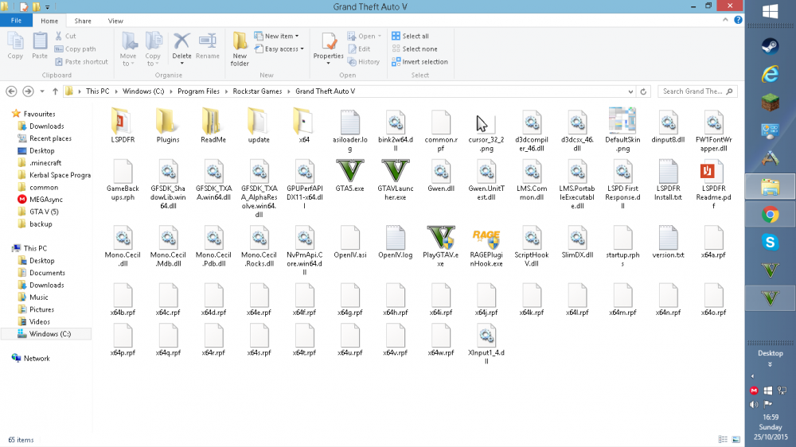
Task: Click Rockstar Games in address breadcrumb
Action: (x=257, y=91)
